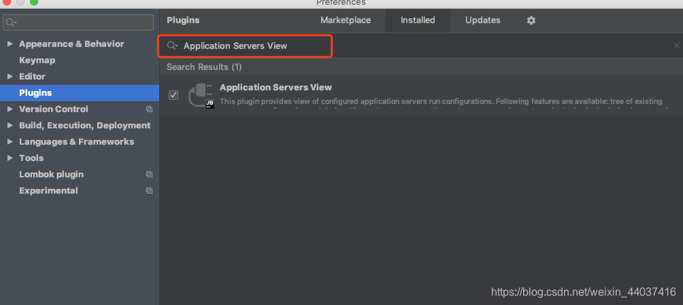Click the Experimental project-level settings icon
This screenshot has width=683, height=305.
tap(149, 191)
